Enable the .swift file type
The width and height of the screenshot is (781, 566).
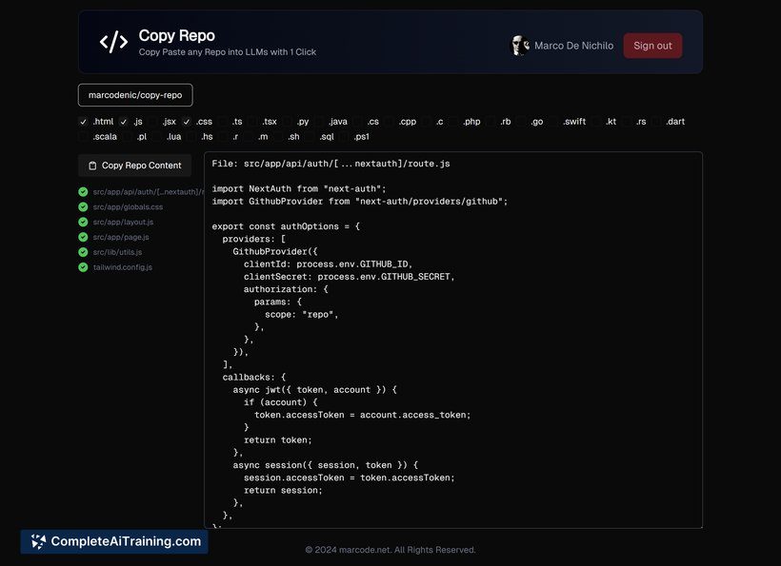[x=553, y=122]
